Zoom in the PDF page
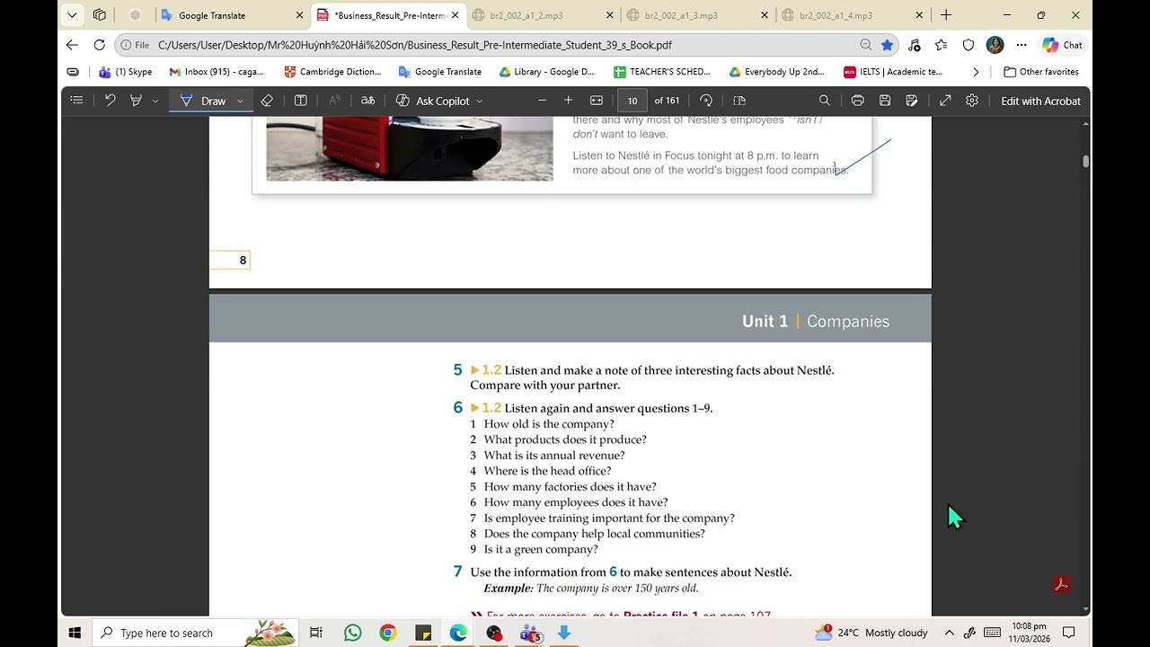 pyautogui.click(x=568, y=101)
